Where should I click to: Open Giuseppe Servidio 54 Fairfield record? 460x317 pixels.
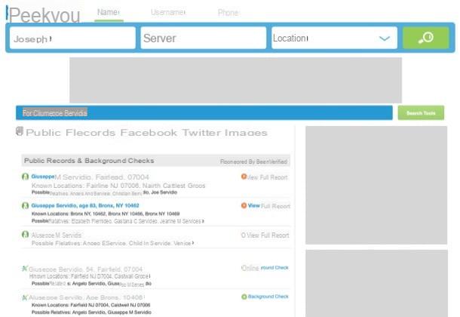tap(86, 269)
